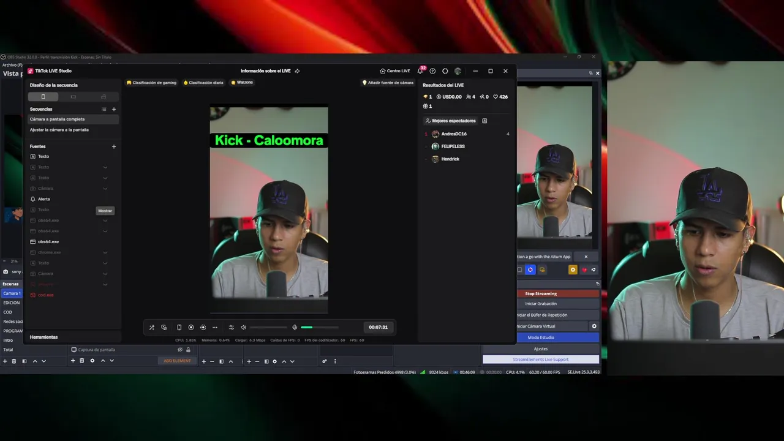Click ADD ELEMENT button in OBS
Screen dimensions: 784x441
coord(177,361)
